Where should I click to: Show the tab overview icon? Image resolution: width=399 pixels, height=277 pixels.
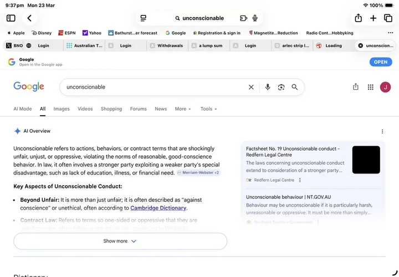(x=388, y=18)
